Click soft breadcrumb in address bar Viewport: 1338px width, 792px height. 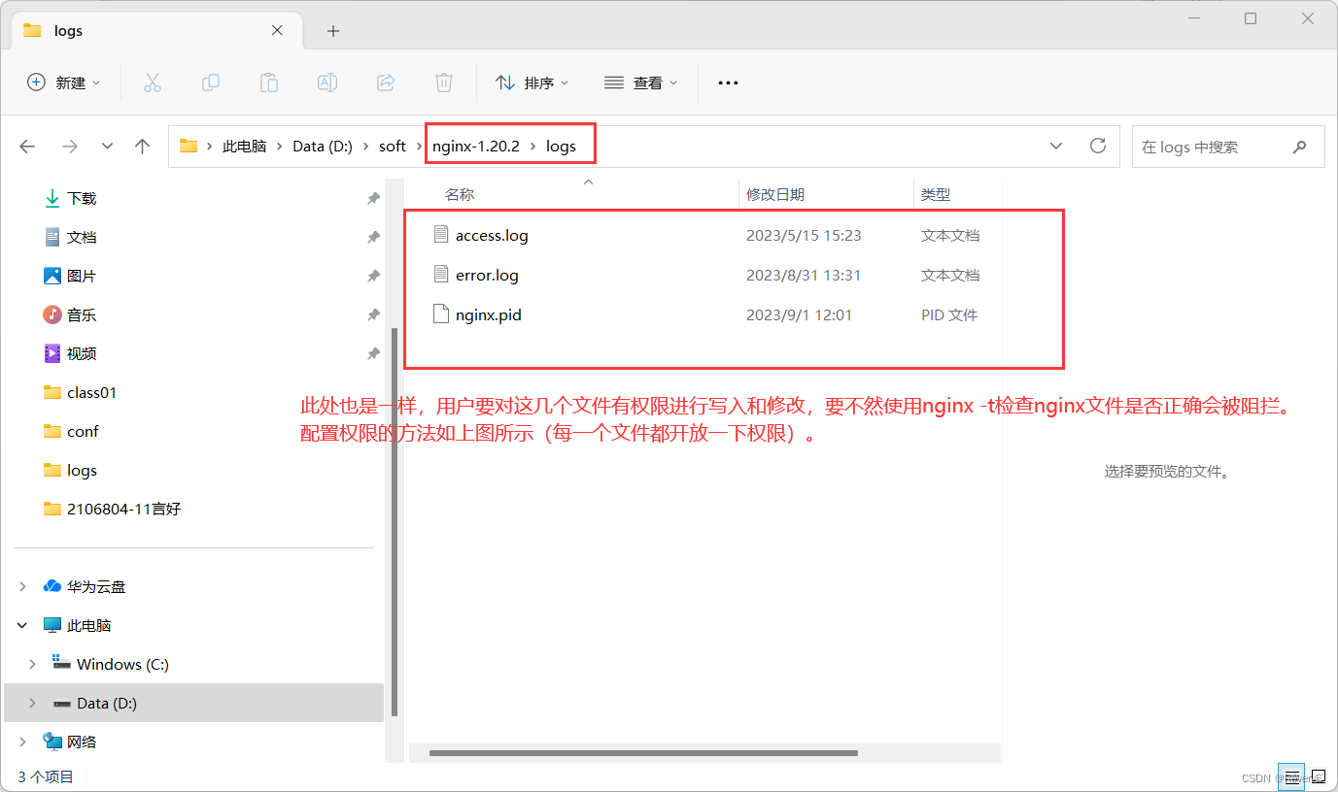393,147
